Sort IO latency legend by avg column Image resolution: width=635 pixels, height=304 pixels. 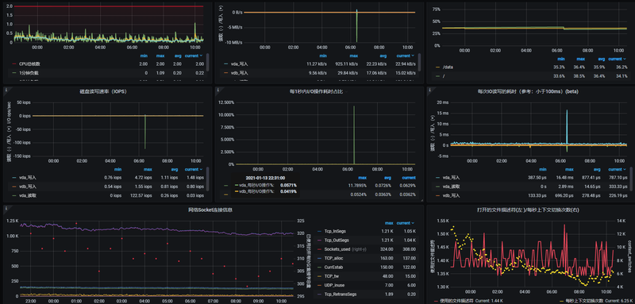tap(597, 169)
